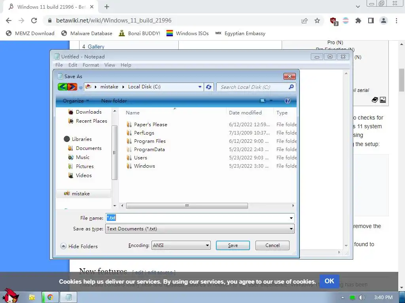The width and height of the screenshot is (405, 303).
Task: Bookmark this page with the star icon
Action: coord(317,21)
